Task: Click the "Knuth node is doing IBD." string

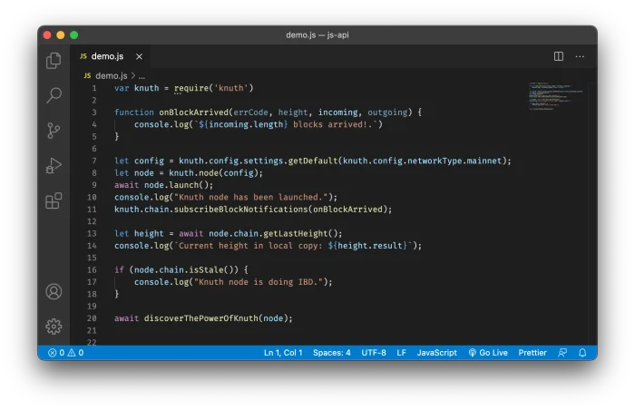Action: click(x=259, y=282)
